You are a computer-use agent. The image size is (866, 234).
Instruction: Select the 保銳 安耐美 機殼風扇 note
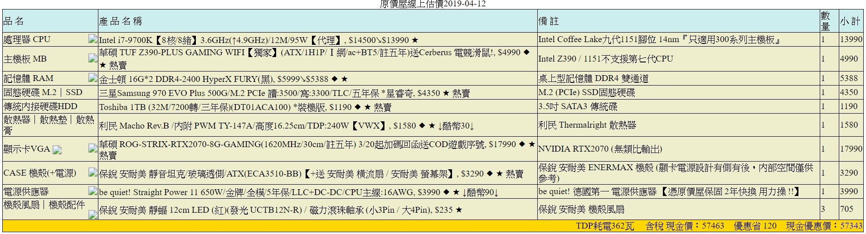point(581,209)
